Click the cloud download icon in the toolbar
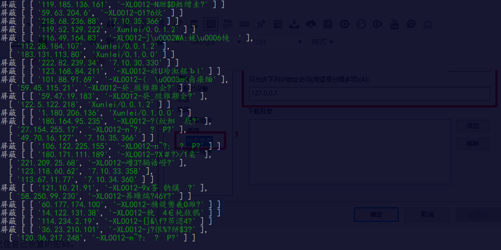Image resolution: width=501 pixels, height=250 pixels. (x=311, y=24)
